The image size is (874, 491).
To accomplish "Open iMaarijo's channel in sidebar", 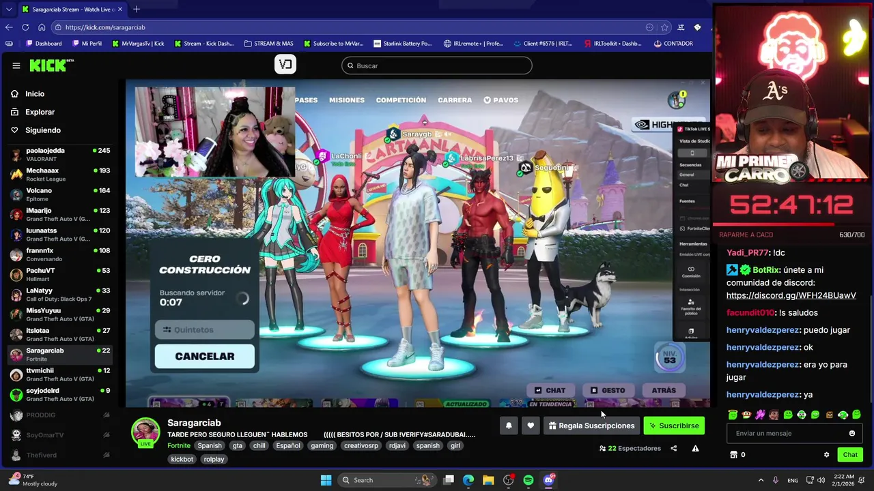I will [x=60, y=215].
